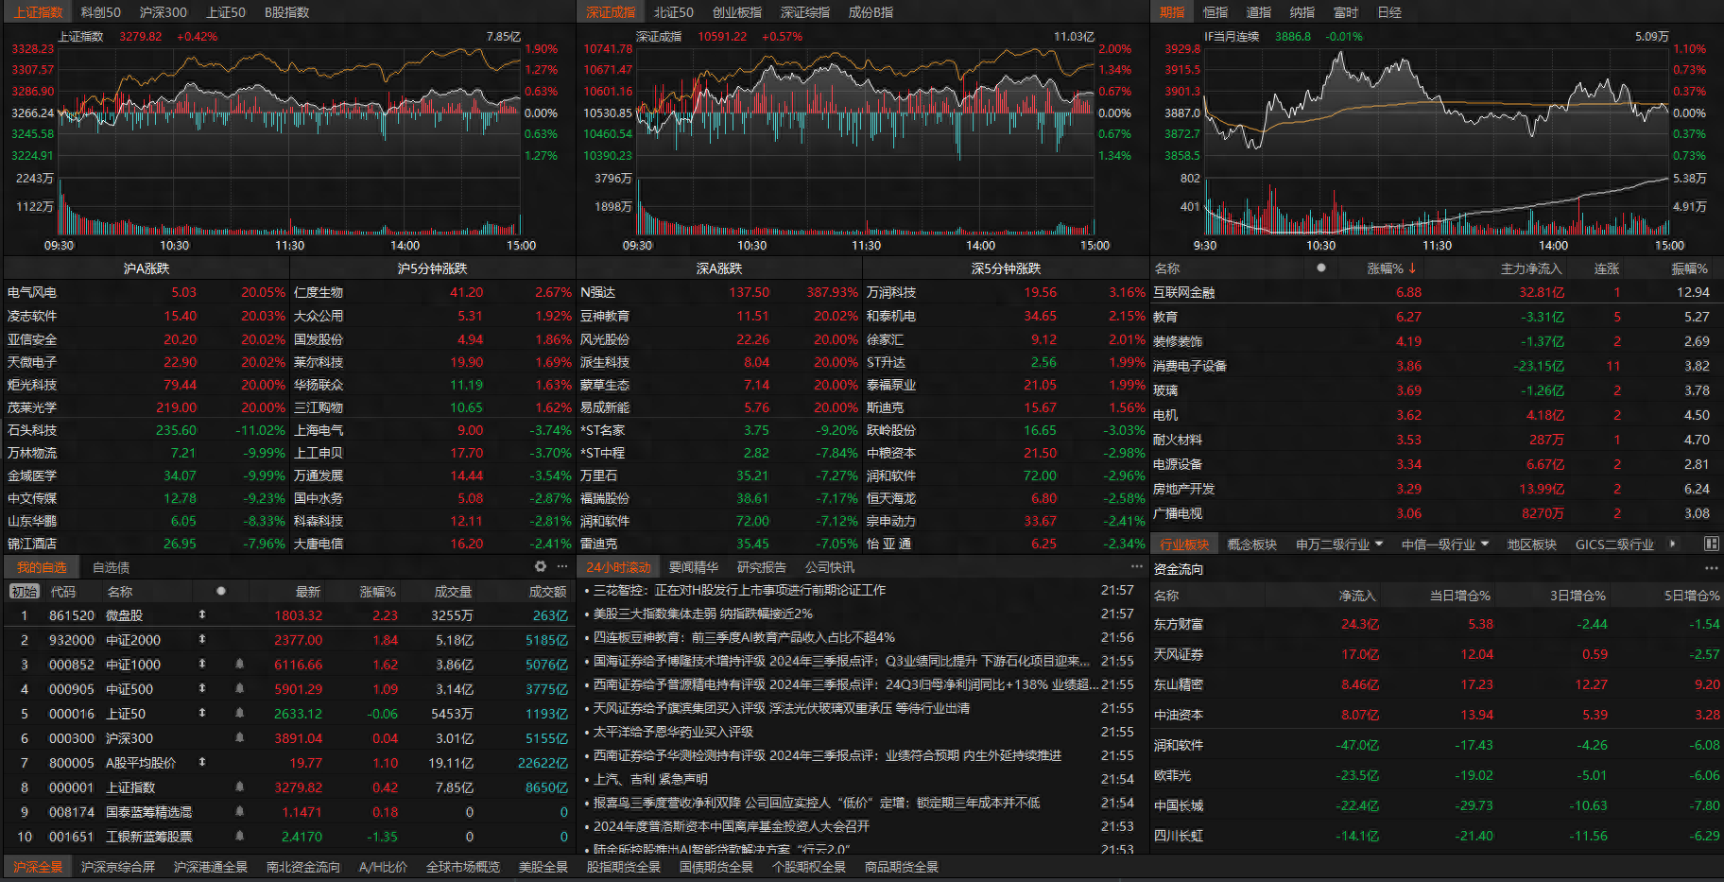Click alert bell for 国泰蓝筹精选混 row
This screenshot has height=882, width=1724.
click(x=239, y=811)
